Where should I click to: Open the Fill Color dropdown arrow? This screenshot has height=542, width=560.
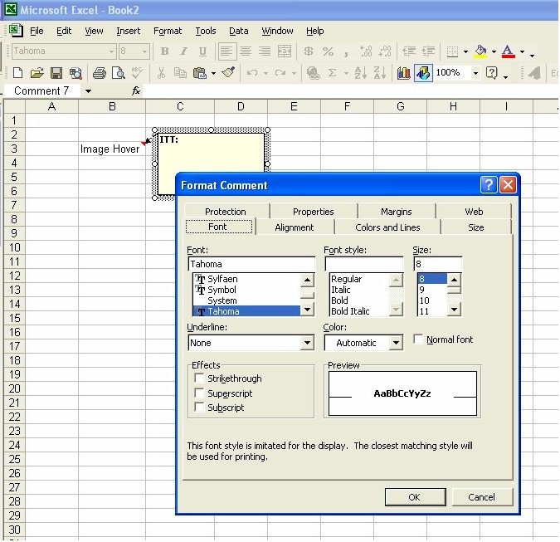pyautogui.click(x=494, y=51)
